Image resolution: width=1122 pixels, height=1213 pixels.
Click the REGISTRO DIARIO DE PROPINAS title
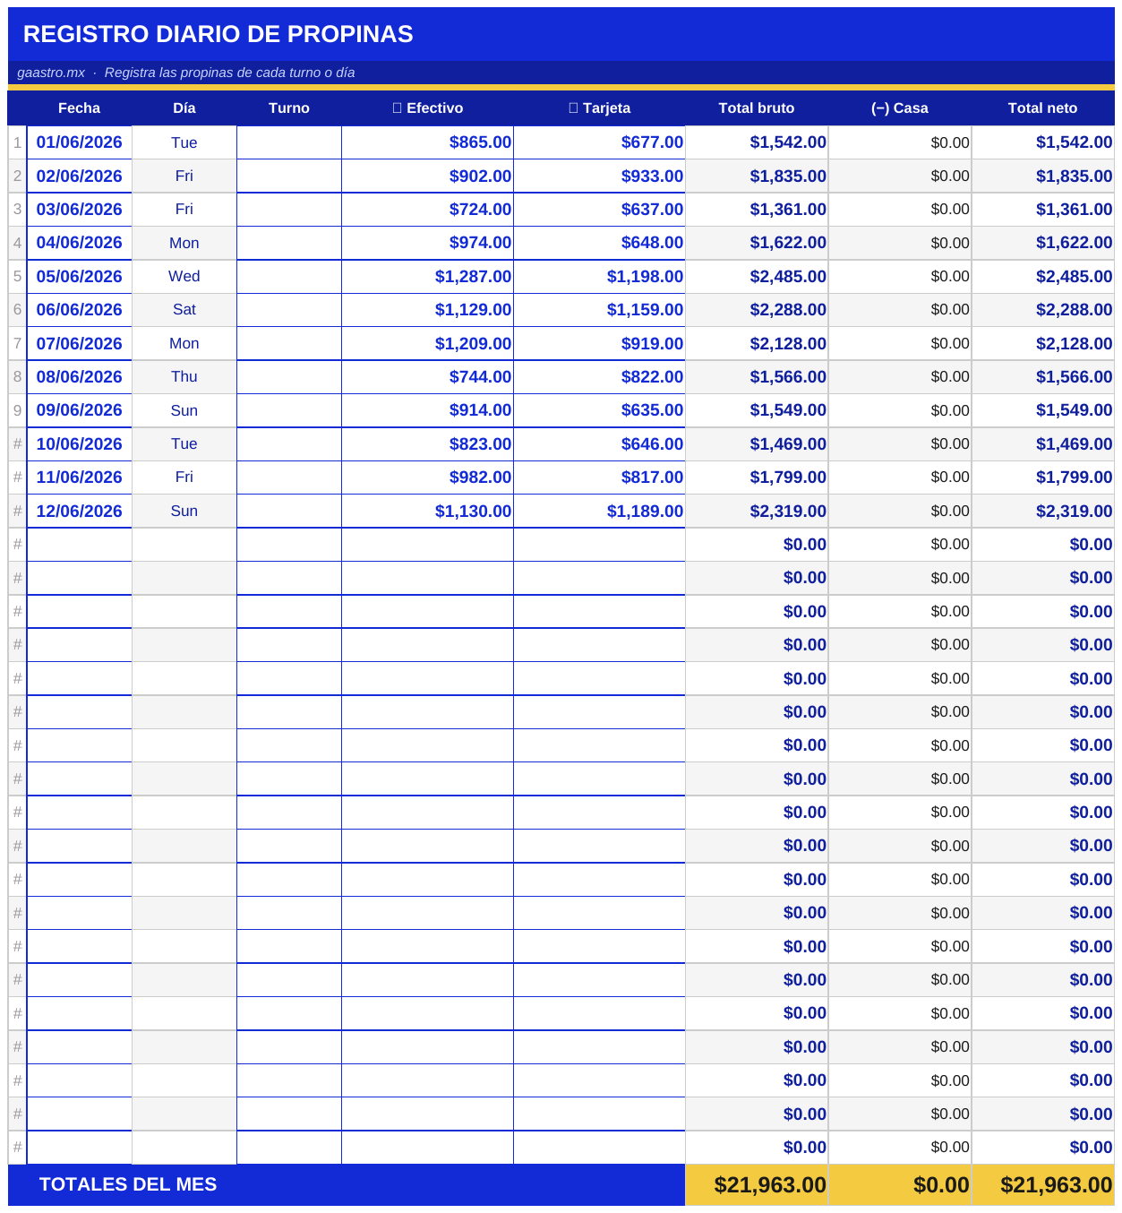pos(218,34)
